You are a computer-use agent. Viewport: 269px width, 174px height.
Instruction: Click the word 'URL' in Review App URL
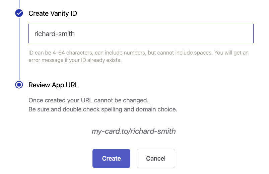[x=72, y=85]
